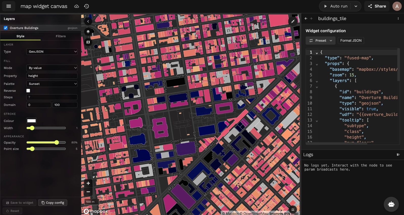
Task: Open the layer Type dropdown
Action: click(x=52, y=52)
